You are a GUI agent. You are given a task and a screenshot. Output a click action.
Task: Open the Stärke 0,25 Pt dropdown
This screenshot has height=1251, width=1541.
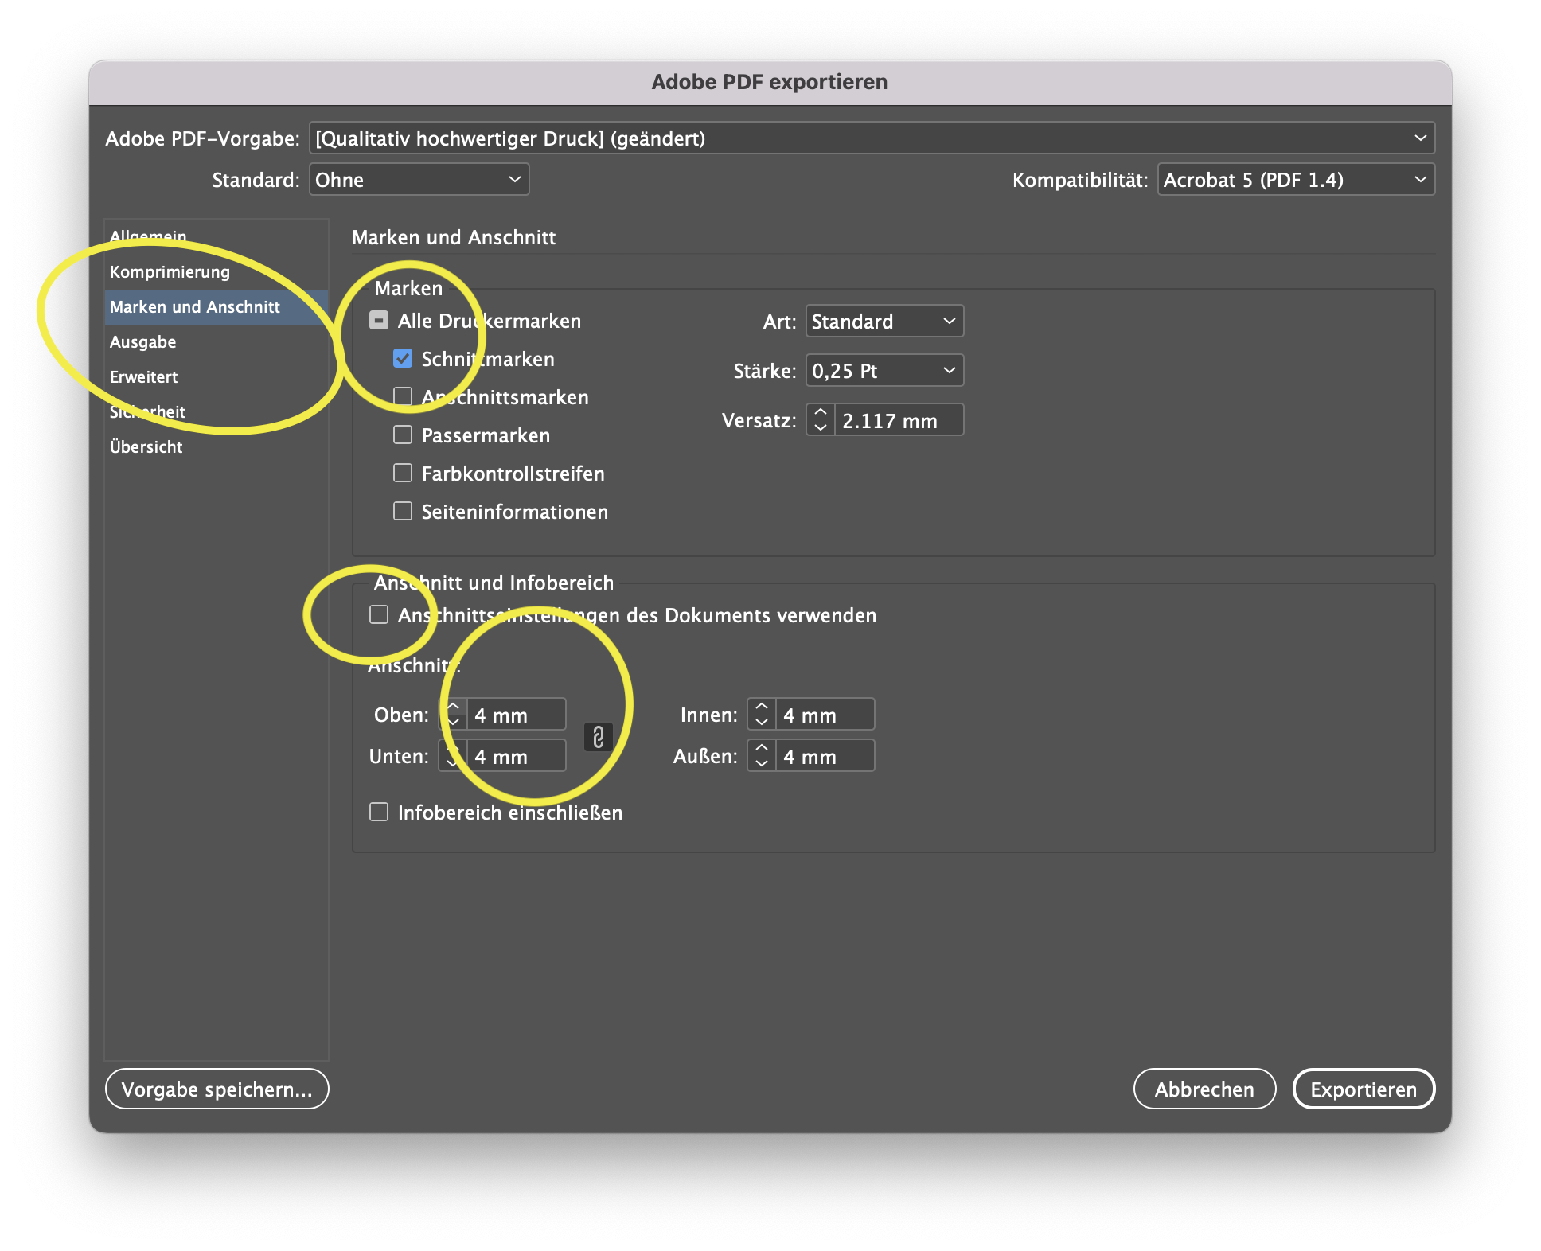coord(884,371)
